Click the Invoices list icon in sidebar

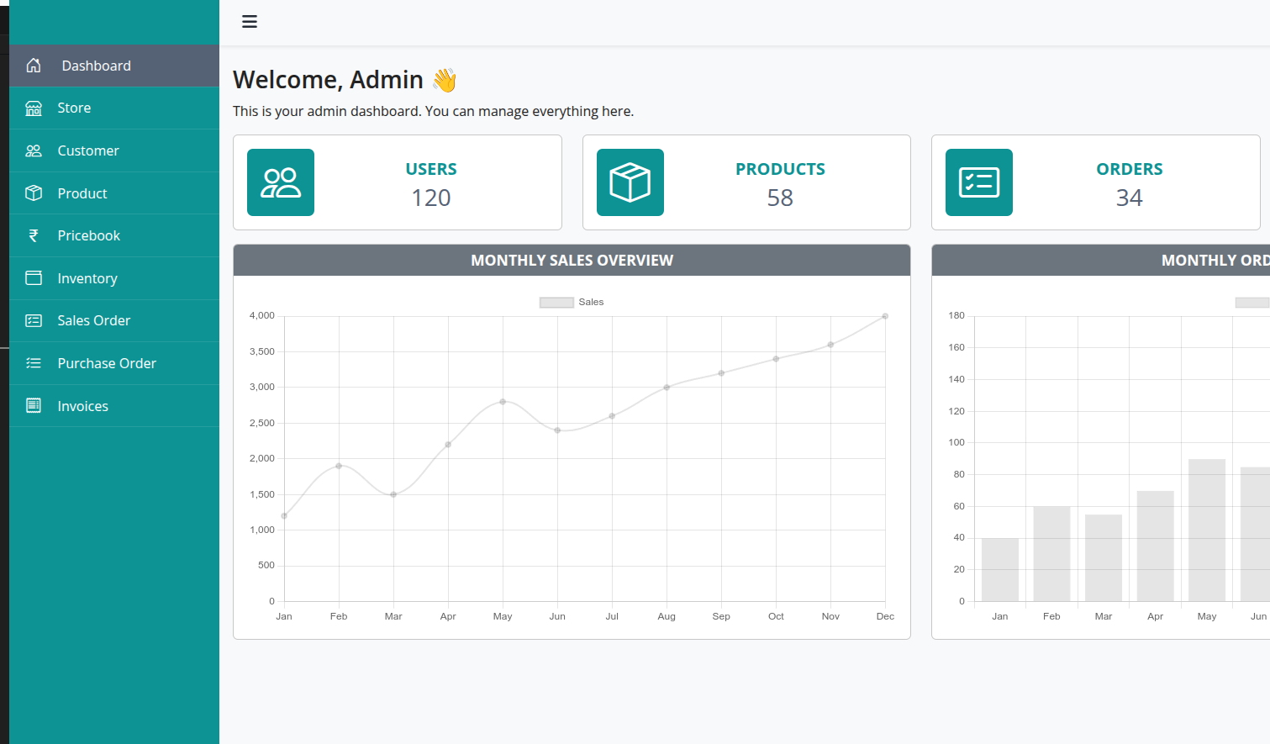[34, 406]
